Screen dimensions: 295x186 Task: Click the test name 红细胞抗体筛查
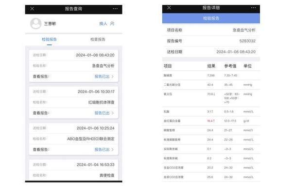[x=101, y=102]
